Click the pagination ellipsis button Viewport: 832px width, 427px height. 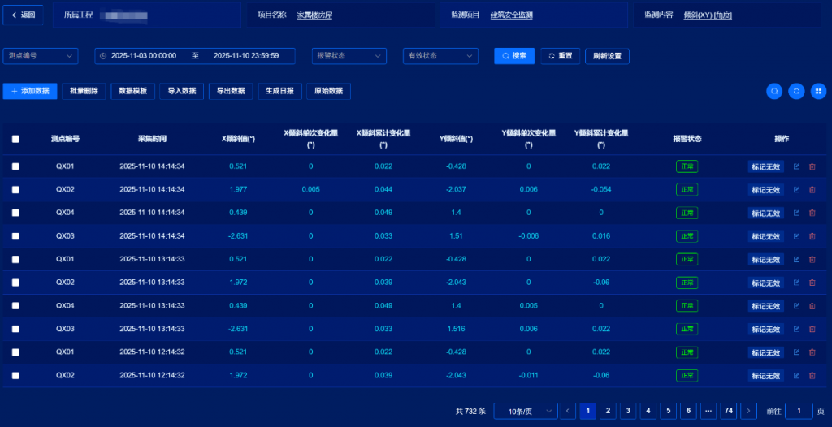coord(708,411)
